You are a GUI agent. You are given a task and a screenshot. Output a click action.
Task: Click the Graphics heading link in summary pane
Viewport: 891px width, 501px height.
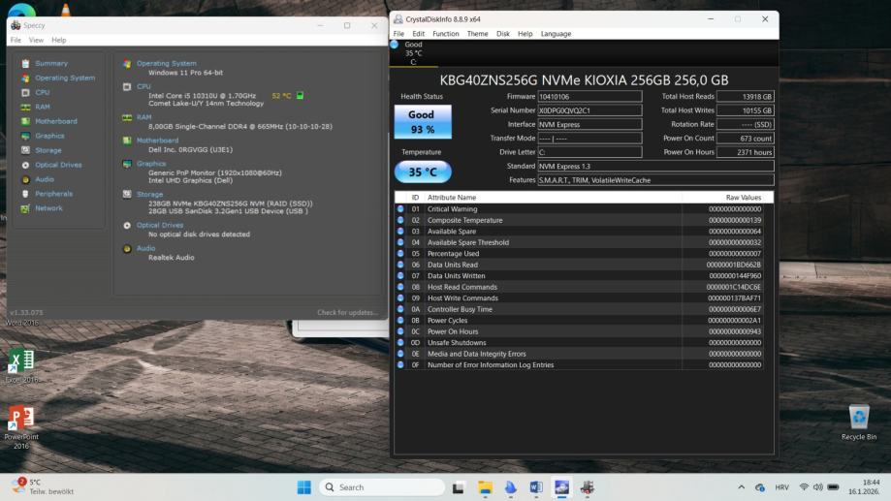(x=150, y=164)
